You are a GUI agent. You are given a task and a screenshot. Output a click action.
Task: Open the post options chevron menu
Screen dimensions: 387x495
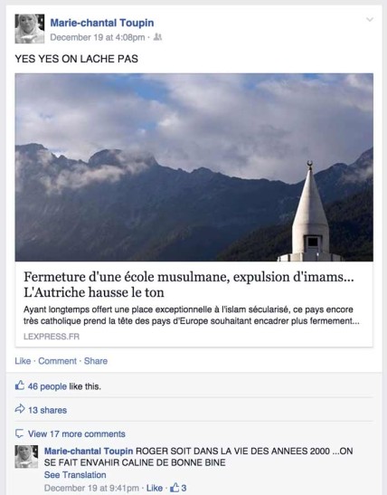[370, 20]
